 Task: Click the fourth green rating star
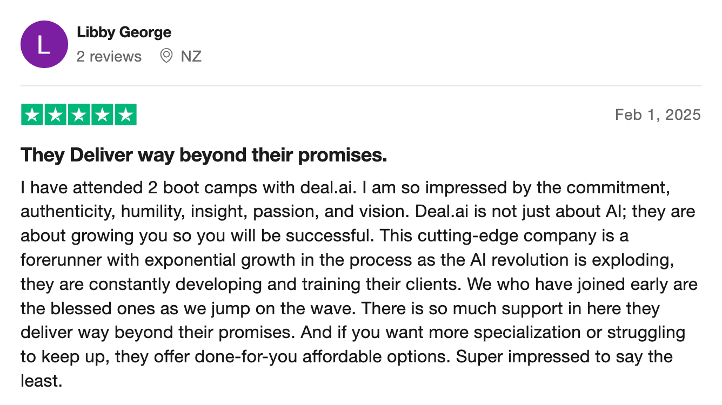(102, 115)
